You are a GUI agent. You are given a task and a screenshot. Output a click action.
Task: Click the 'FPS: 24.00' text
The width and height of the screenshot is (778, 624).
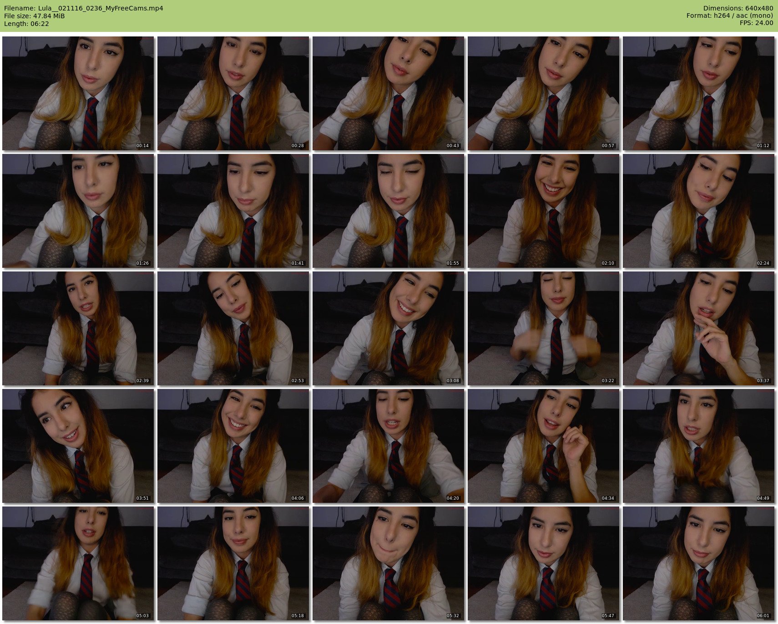point(756,23)
